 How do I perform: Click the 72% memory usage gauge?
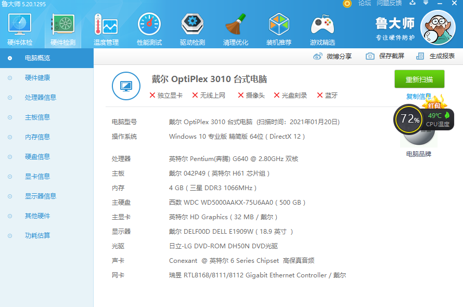tap(409, 119)
